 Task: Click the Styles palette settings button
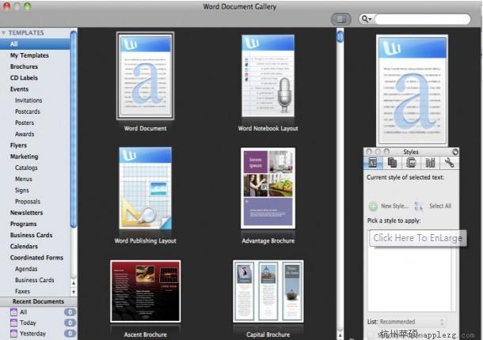pyautogui.click(x=455, y=152)
